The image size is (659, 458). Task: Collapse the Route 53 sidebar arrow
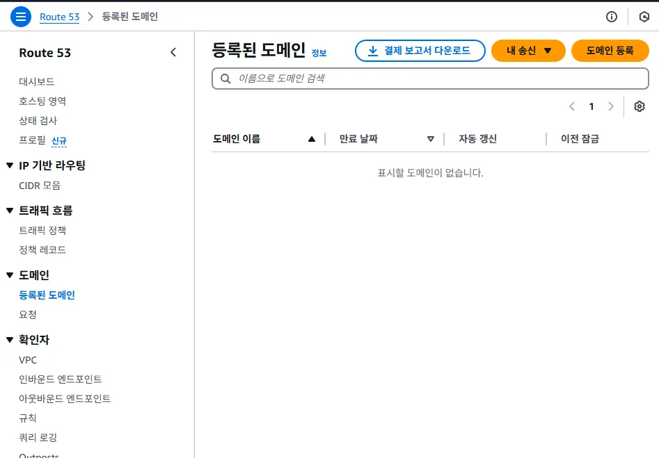pos(173,53)
